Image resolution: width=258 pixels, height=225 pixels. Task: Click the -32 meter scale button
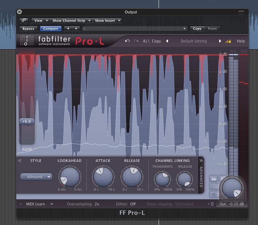215,187
